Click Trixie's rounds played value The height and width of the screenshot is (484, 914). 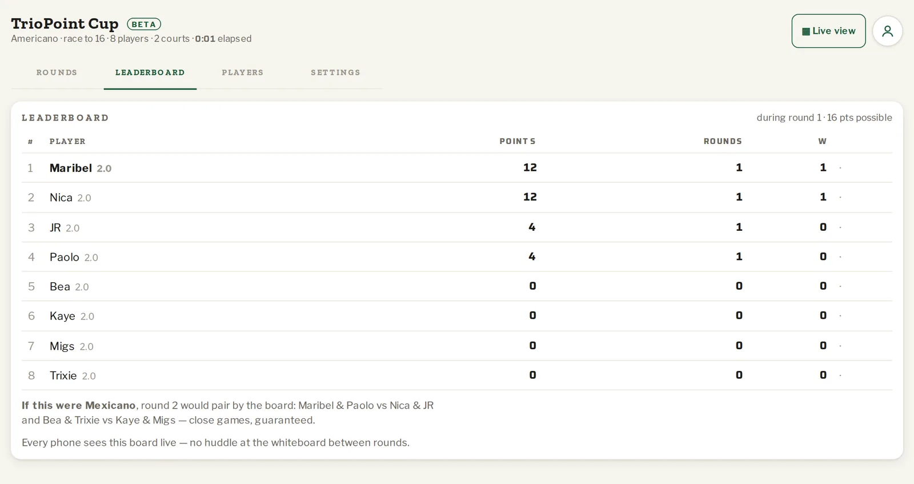pyautogui.click(x=739, y=375)
